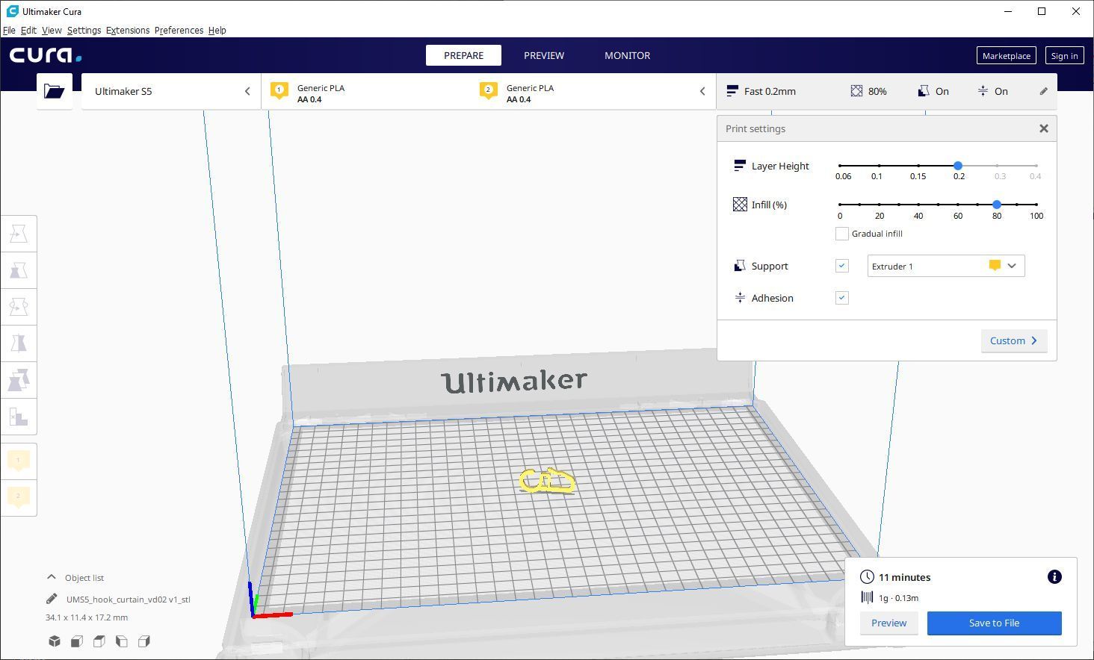This screenshot has width=1094, height=660.
Task: Open Per Model Settings tool
Action: pos(19,380)
